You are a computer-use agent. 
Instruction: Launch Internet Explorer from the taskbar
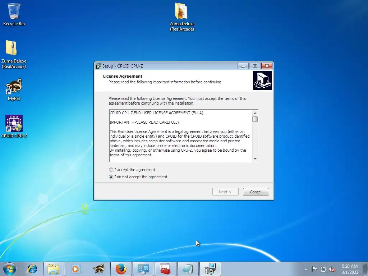coord(32,269)
